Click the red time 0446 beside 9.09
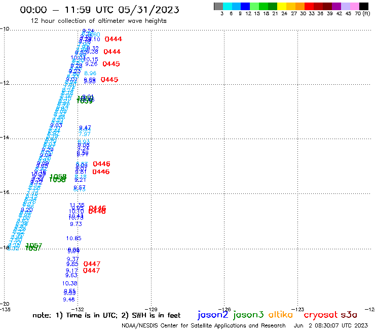This screenshot has height=330, width=375. tap(102, 164)
